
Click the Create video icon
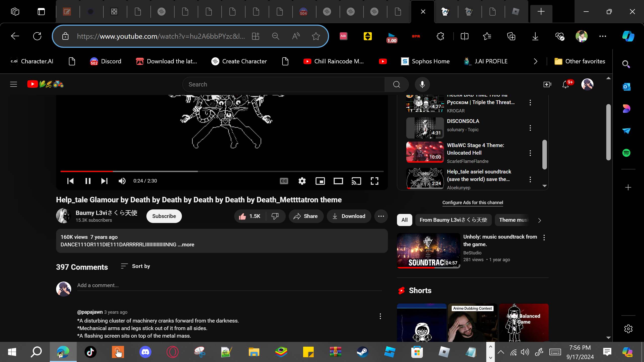click(547, 84)
